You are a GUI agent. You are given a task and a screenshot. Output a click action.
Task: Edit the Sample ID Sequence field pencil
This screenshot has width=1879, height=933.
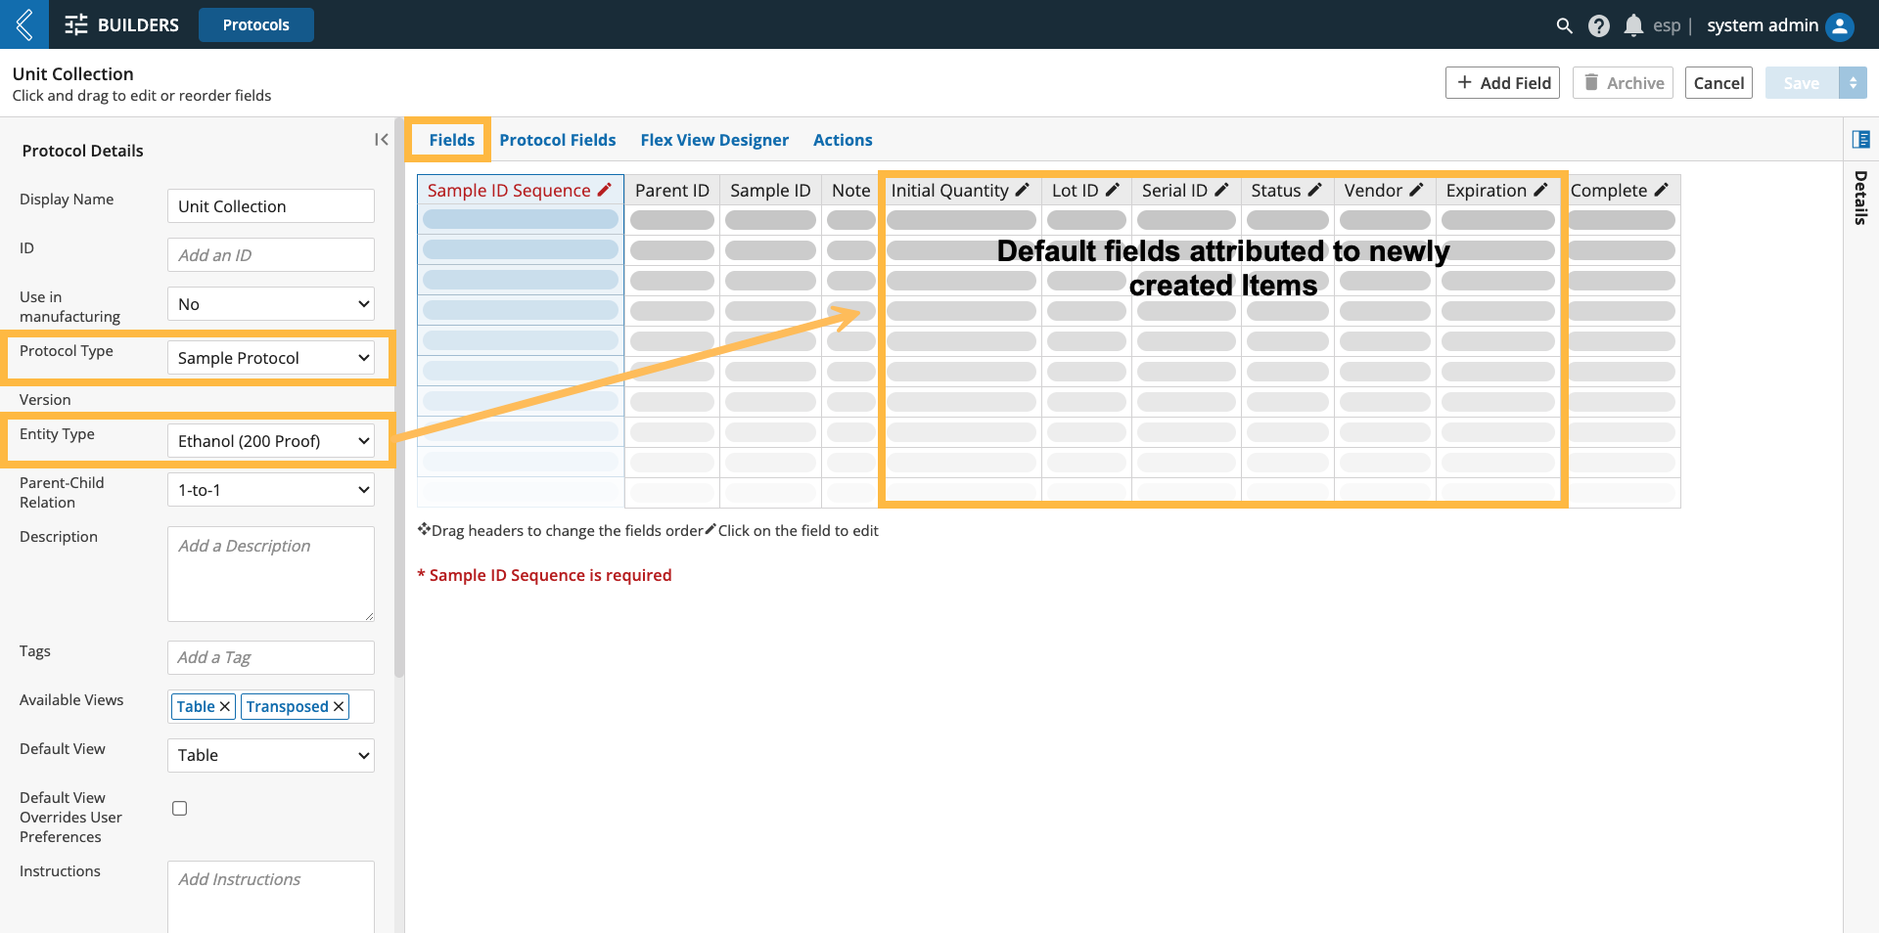pyautogui.click(x=604, y=190)
